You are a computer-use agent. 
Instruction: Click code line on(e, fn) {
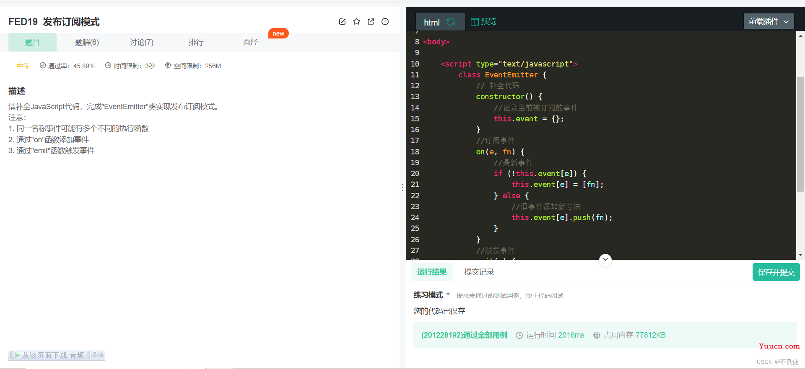500,152
